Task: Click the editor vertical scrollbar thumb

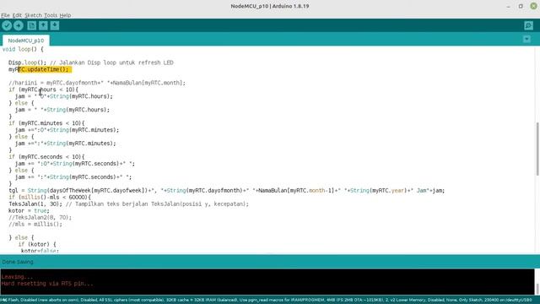Action: point(537,149)
